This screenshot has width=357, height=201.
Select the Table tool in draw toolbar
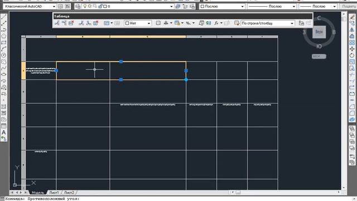4,126
